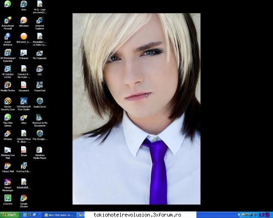
Task: Select the CCleaner desktop icon
Action: click(x=23, y=54)
